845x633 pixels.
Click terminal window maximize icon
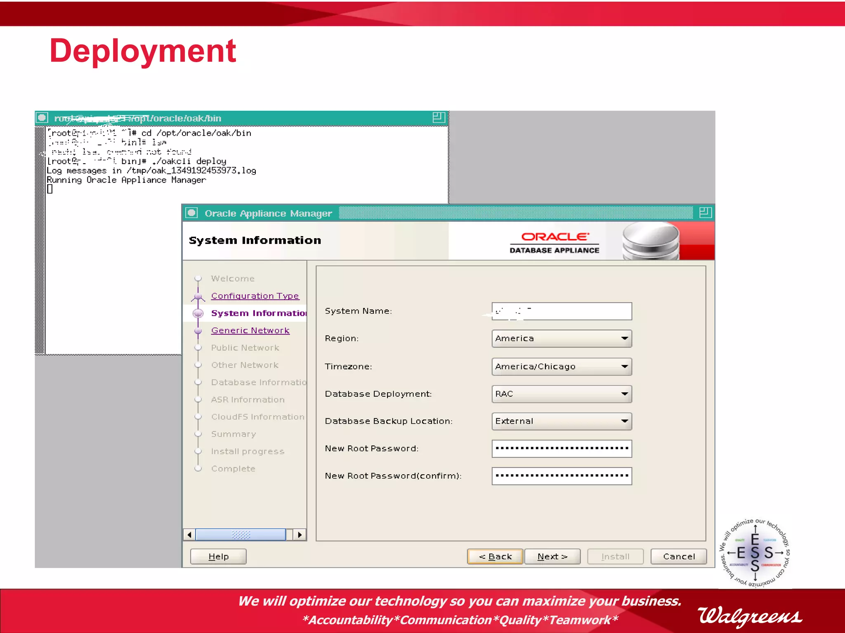438,118
